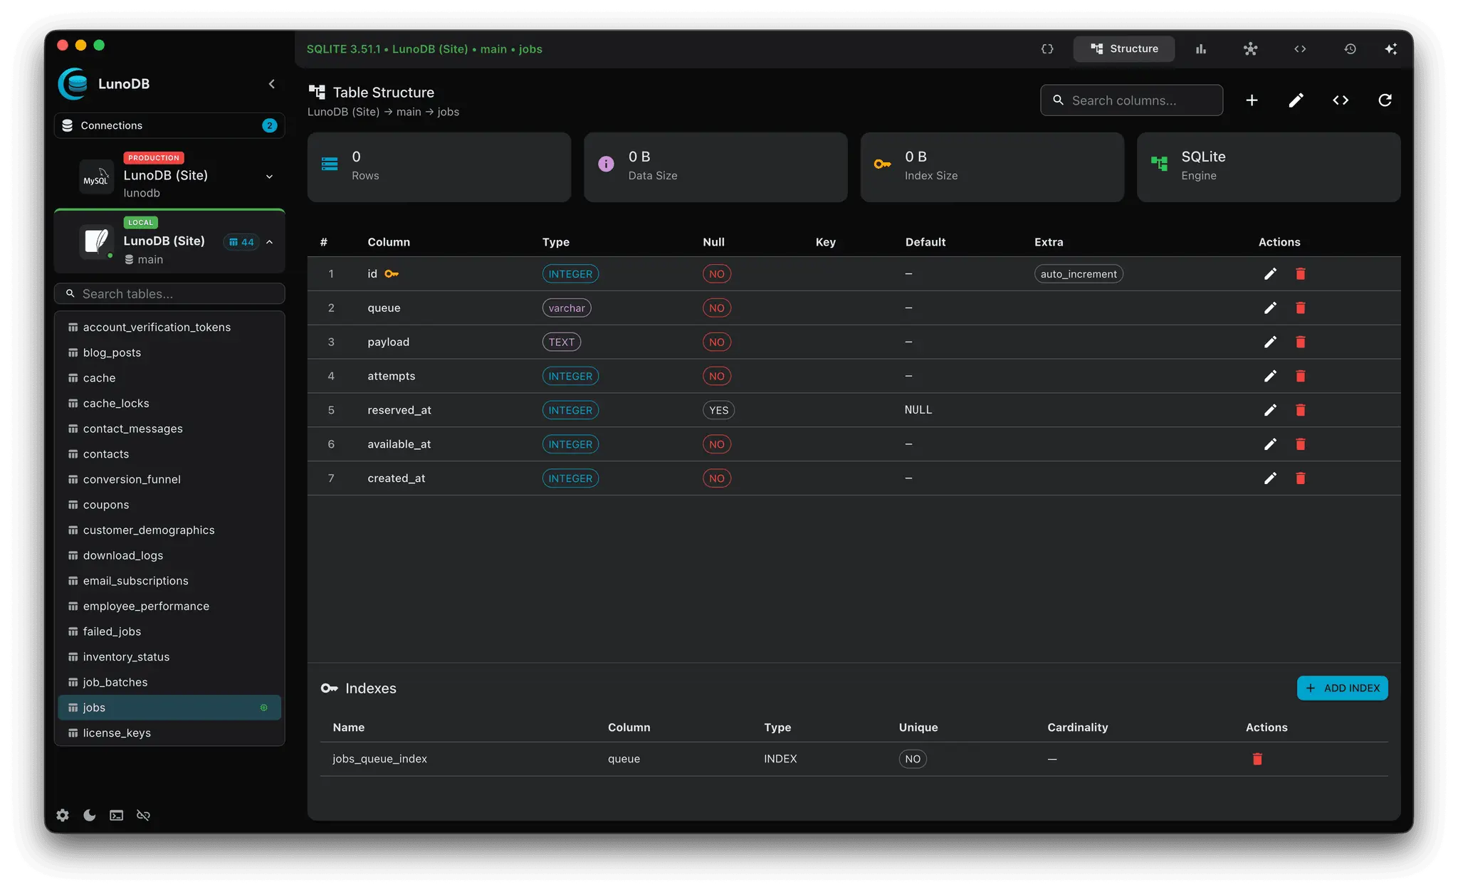The width and height of the screenshot is (1458, 892).
Task: Collapse the sidebar with the chevron arrow
Action: click(x=271, y=84)
